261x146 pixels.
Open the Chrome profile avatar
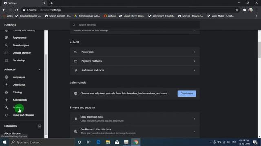(251, 10)
